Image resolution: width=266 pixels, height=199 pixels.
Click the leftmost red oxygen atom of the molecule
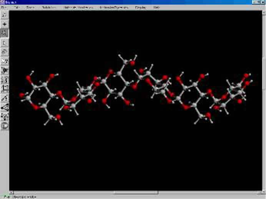pos(22,95)
